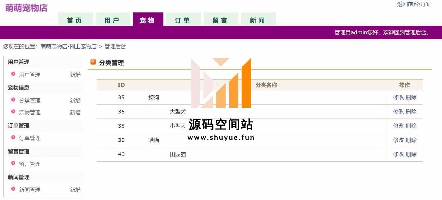
Task: Click 删除 for the 田园猫 category
Action: (411, 154)
